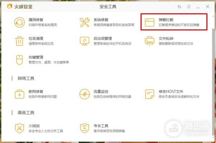This screenshot has height=143, width=216.
Task: Open the 右键管理 mouse icon
Action: click(x=19, y=60)
